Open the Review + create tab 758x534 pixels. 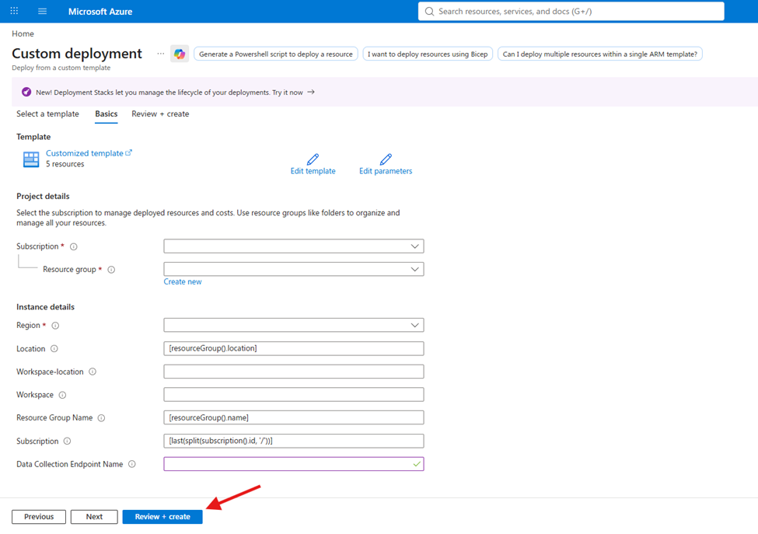pyautogui.click(x=160, y=114)
